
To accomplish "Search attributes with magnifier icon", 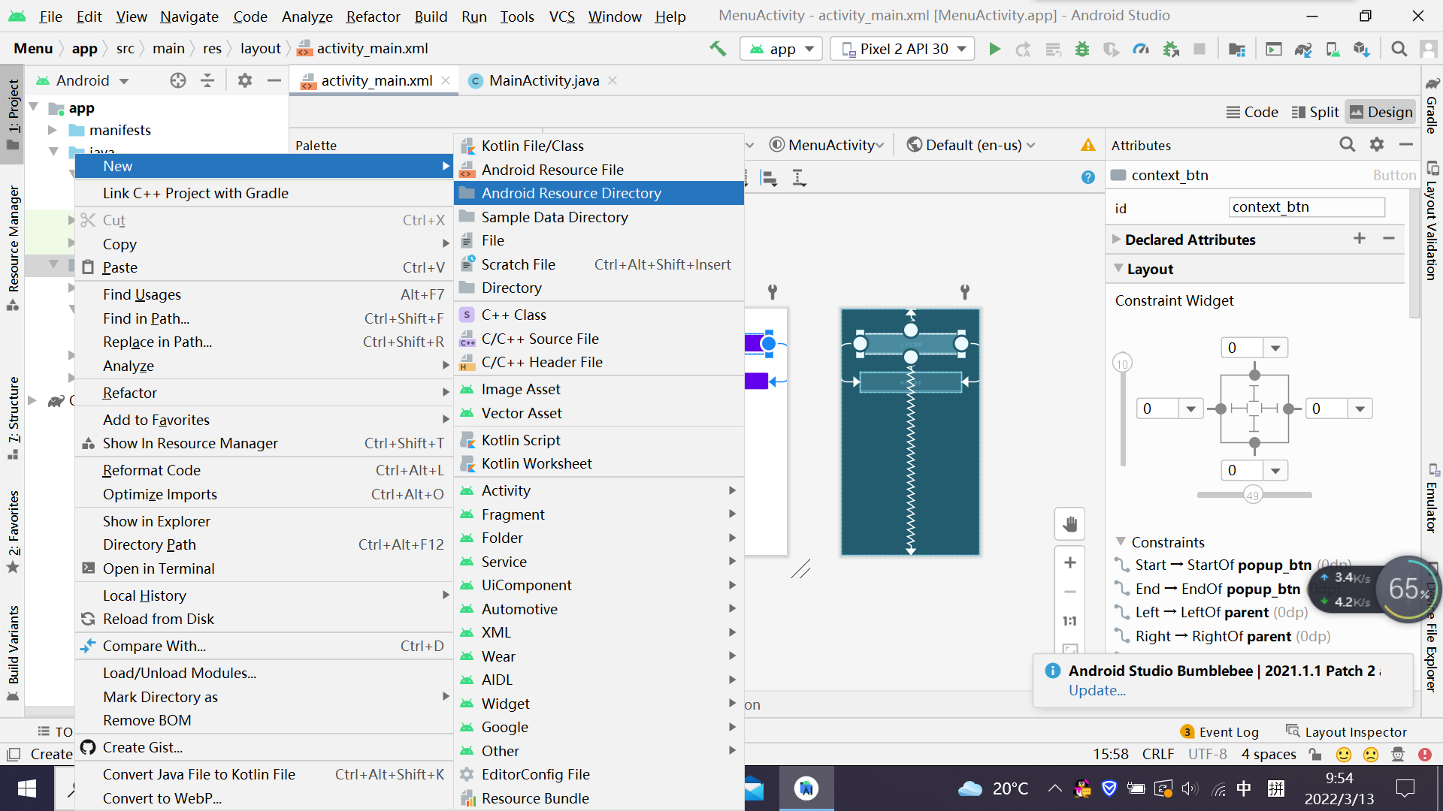I will point(1347,144).
